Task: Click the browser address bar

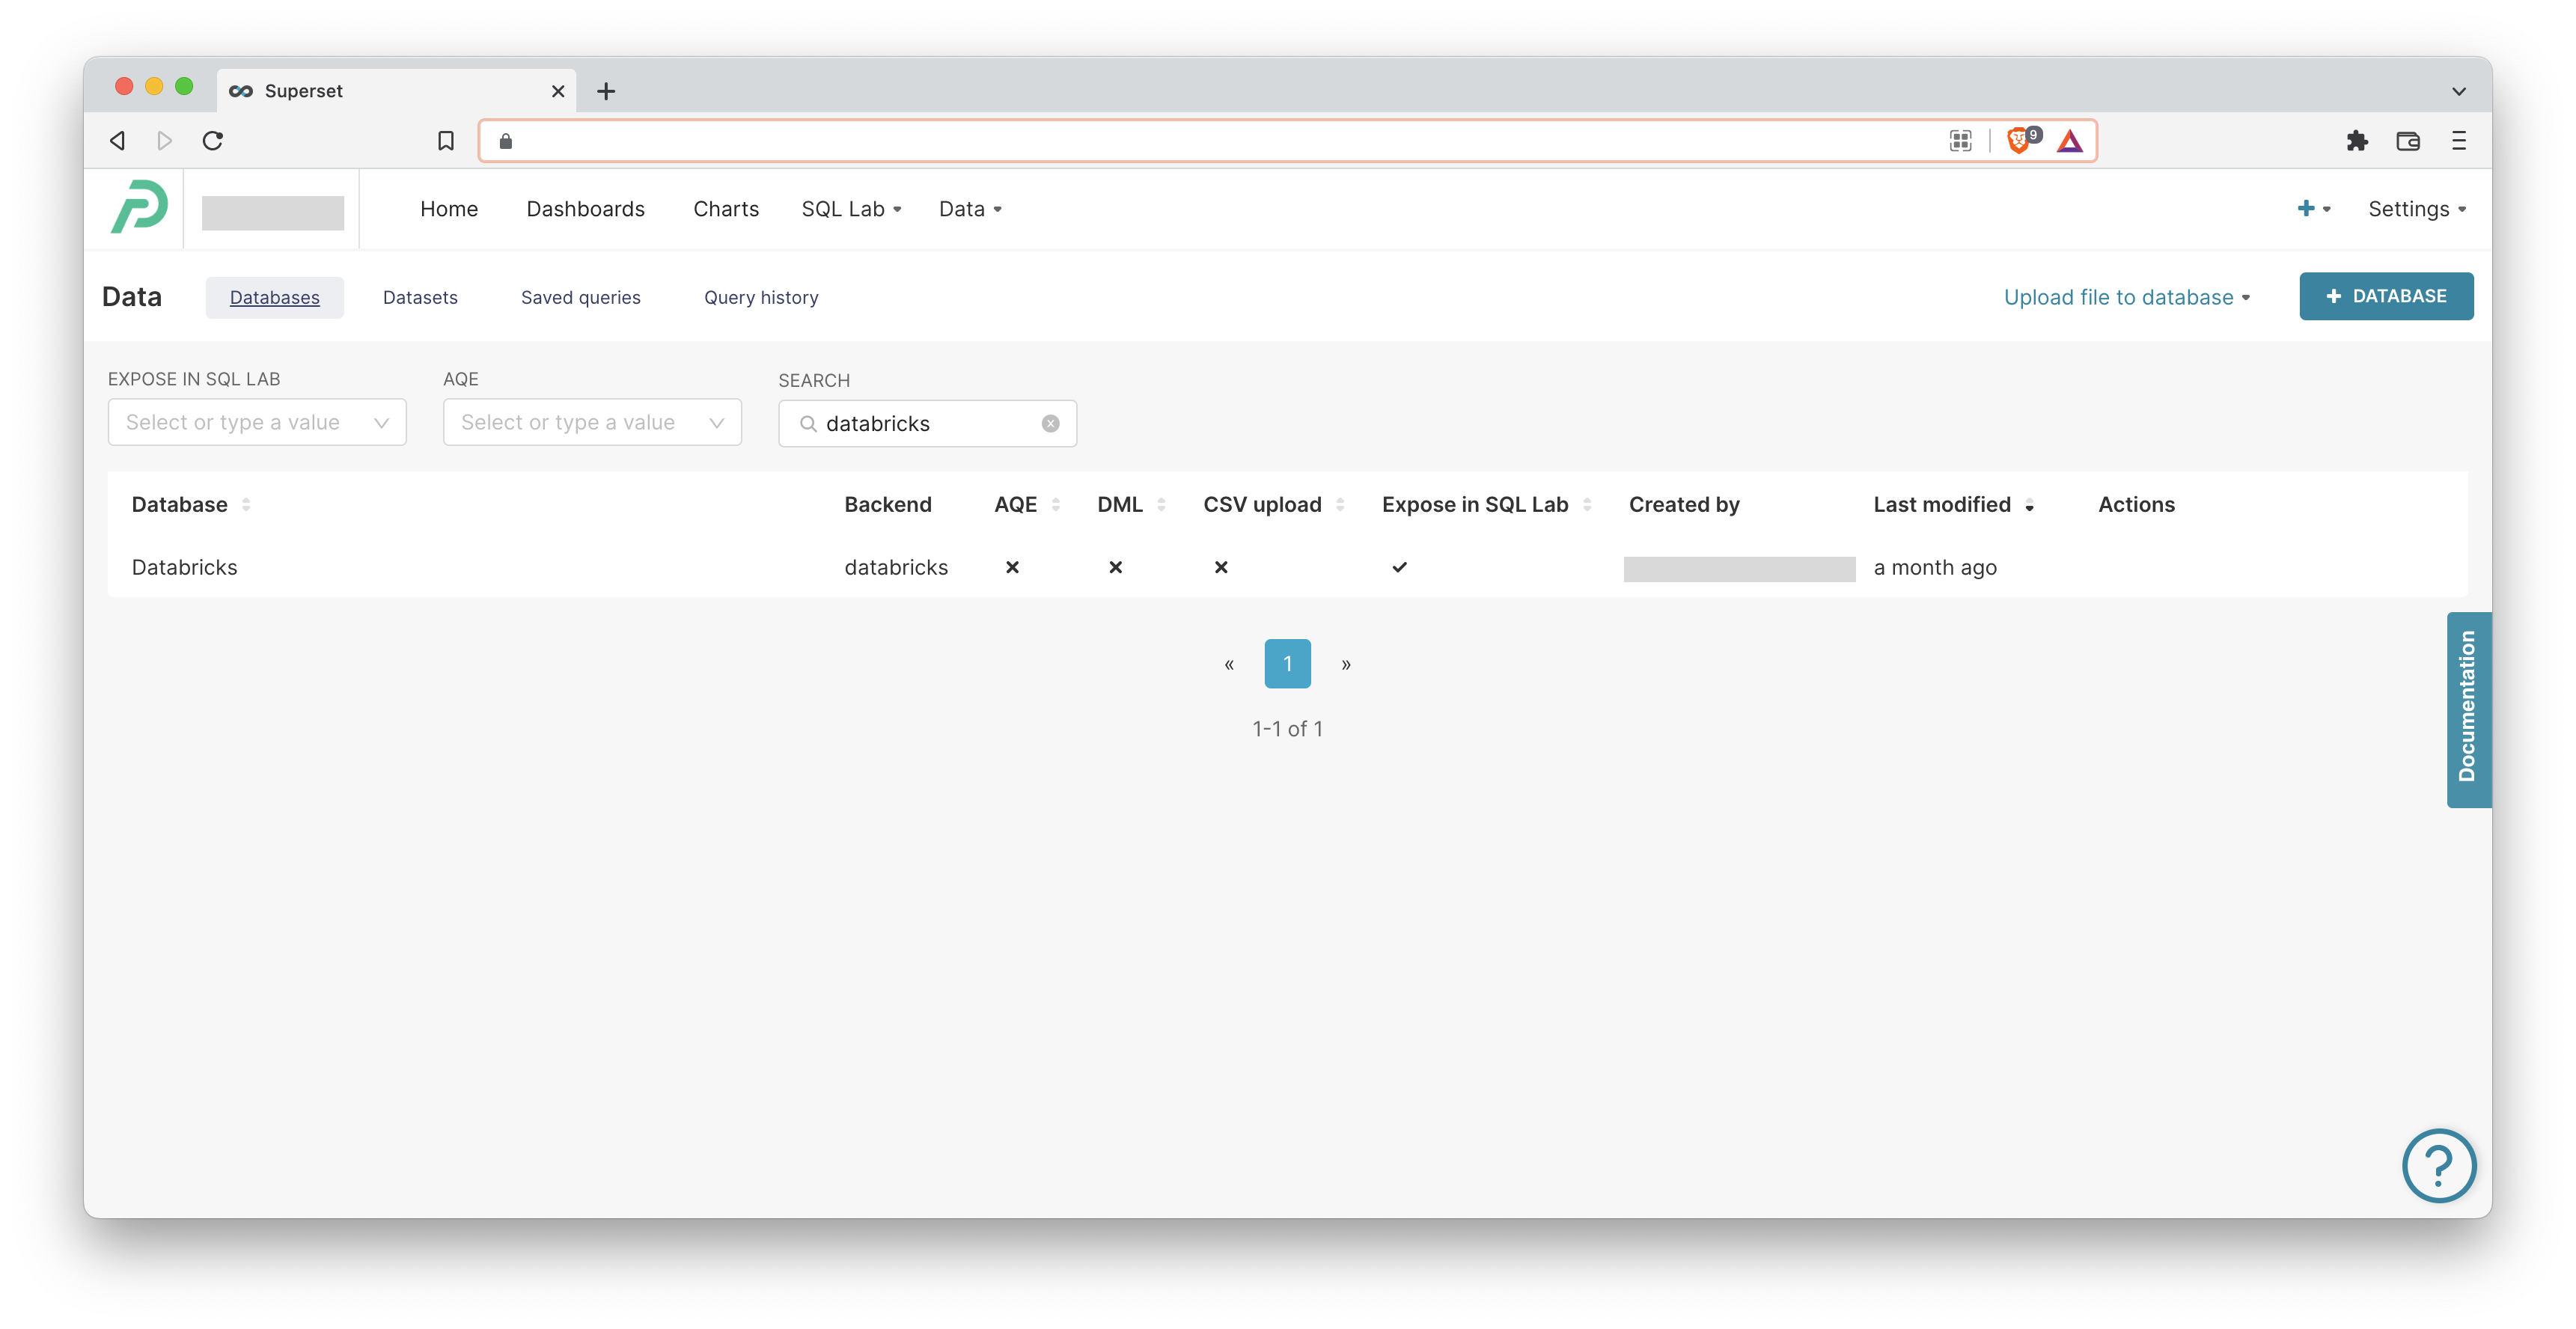Action: pos(1200,141)
